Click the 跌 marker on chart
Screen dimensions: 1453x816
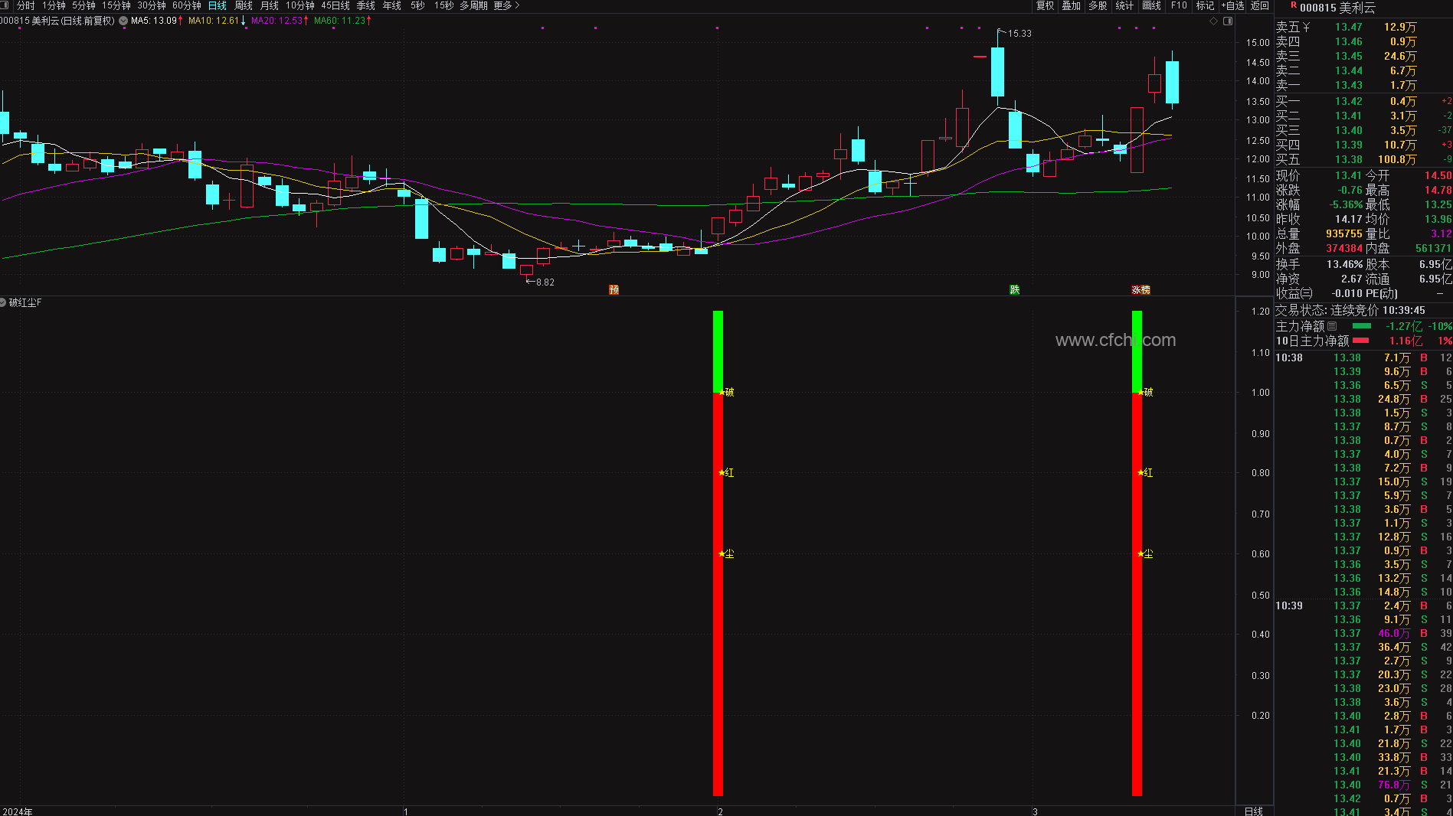pos(1015,289)
